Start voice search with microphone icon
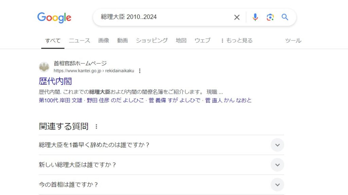 (x=255, y=17)
